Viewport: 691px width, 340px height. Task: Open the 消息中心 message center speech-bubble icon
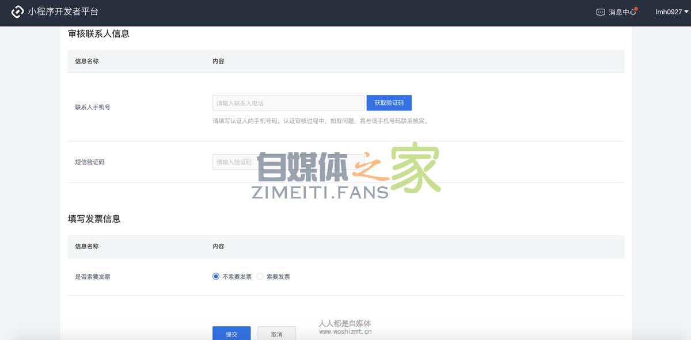pos(600,12)
